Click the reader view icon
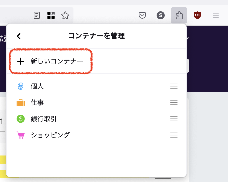Viewport: 228px width, 182px height. click(37, 15)
